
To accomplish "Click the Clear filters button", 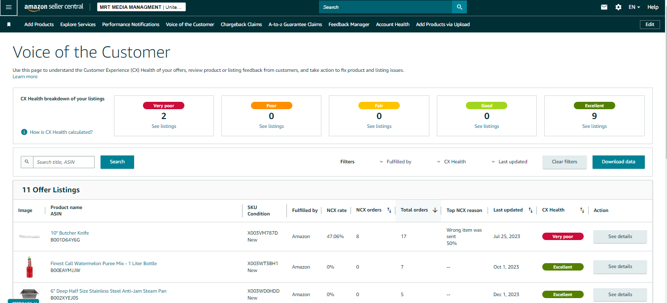I will [564, 162].
